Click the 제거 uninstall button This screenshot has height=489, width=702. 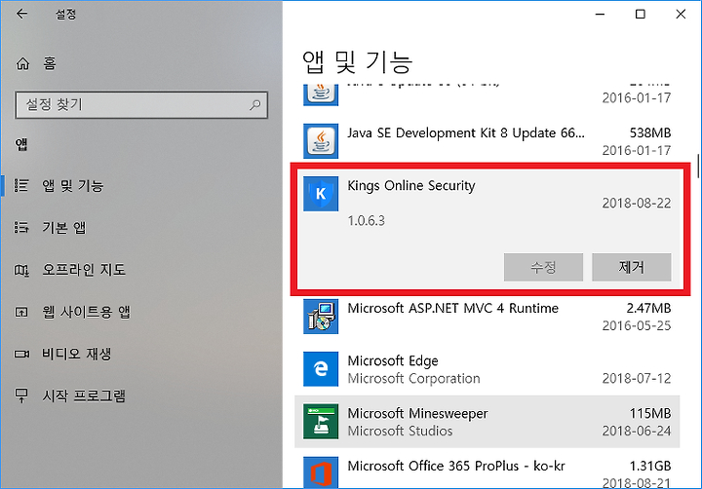[x=631, y=267]
